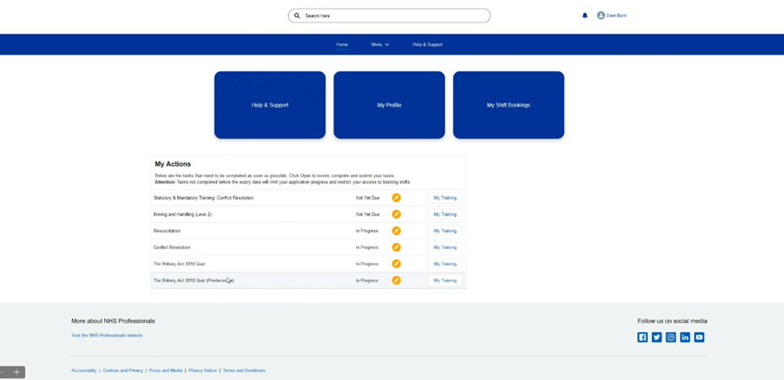This screenshot has height=380, width=784.
Task: Expand the Menu dropdown in navigation bar
Action: click(x=379, y=44)
